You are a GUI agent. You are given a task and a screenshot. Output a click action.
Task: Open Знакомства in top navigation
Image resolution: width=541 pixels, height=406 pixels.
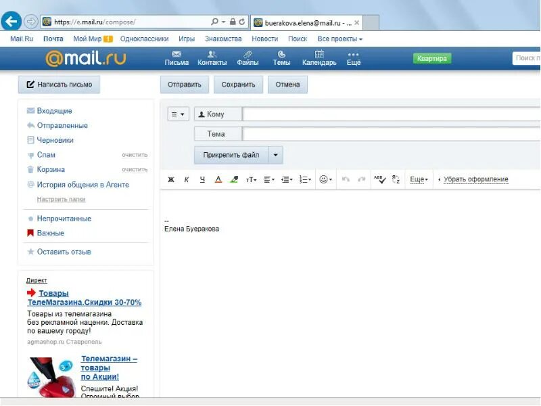click(x=223, y=39)
